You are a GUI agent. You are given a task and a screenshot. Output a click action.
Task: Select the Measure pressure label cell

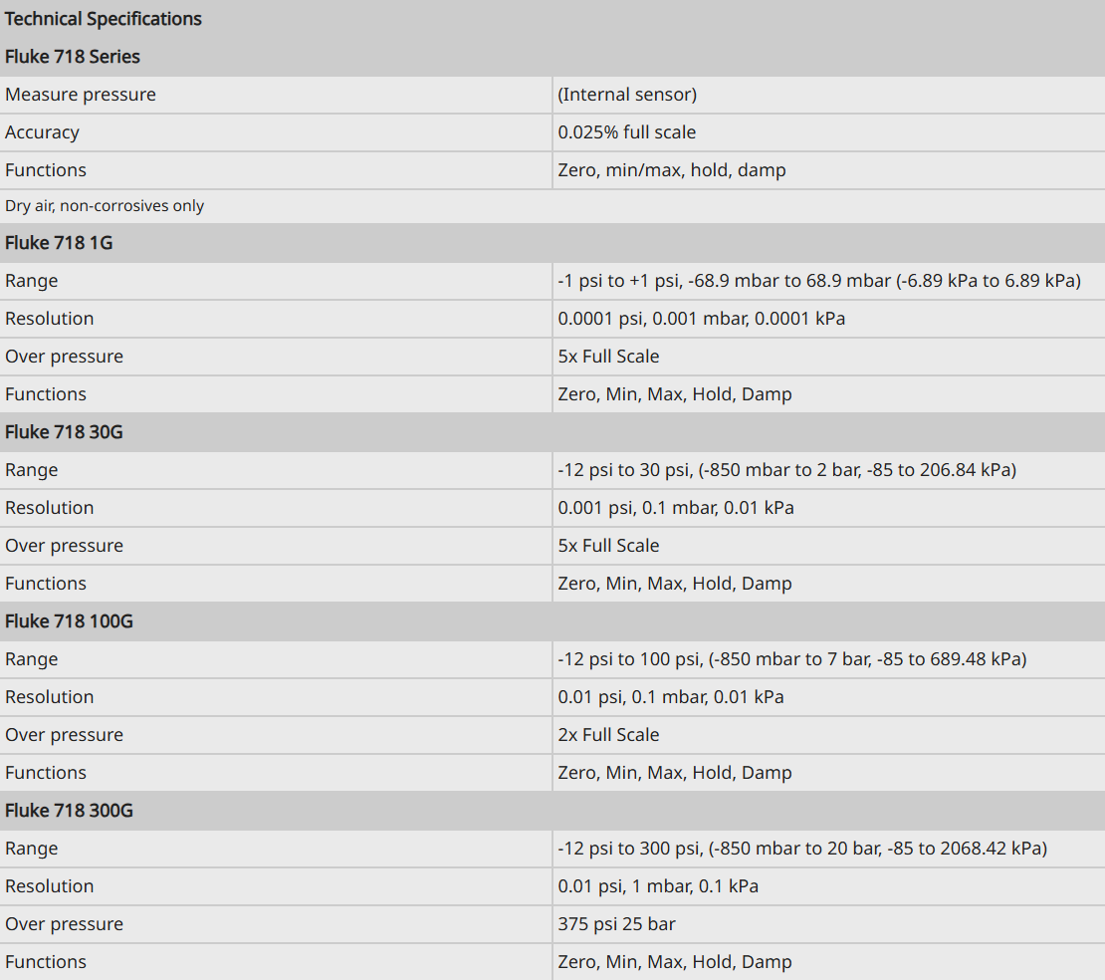276,95
